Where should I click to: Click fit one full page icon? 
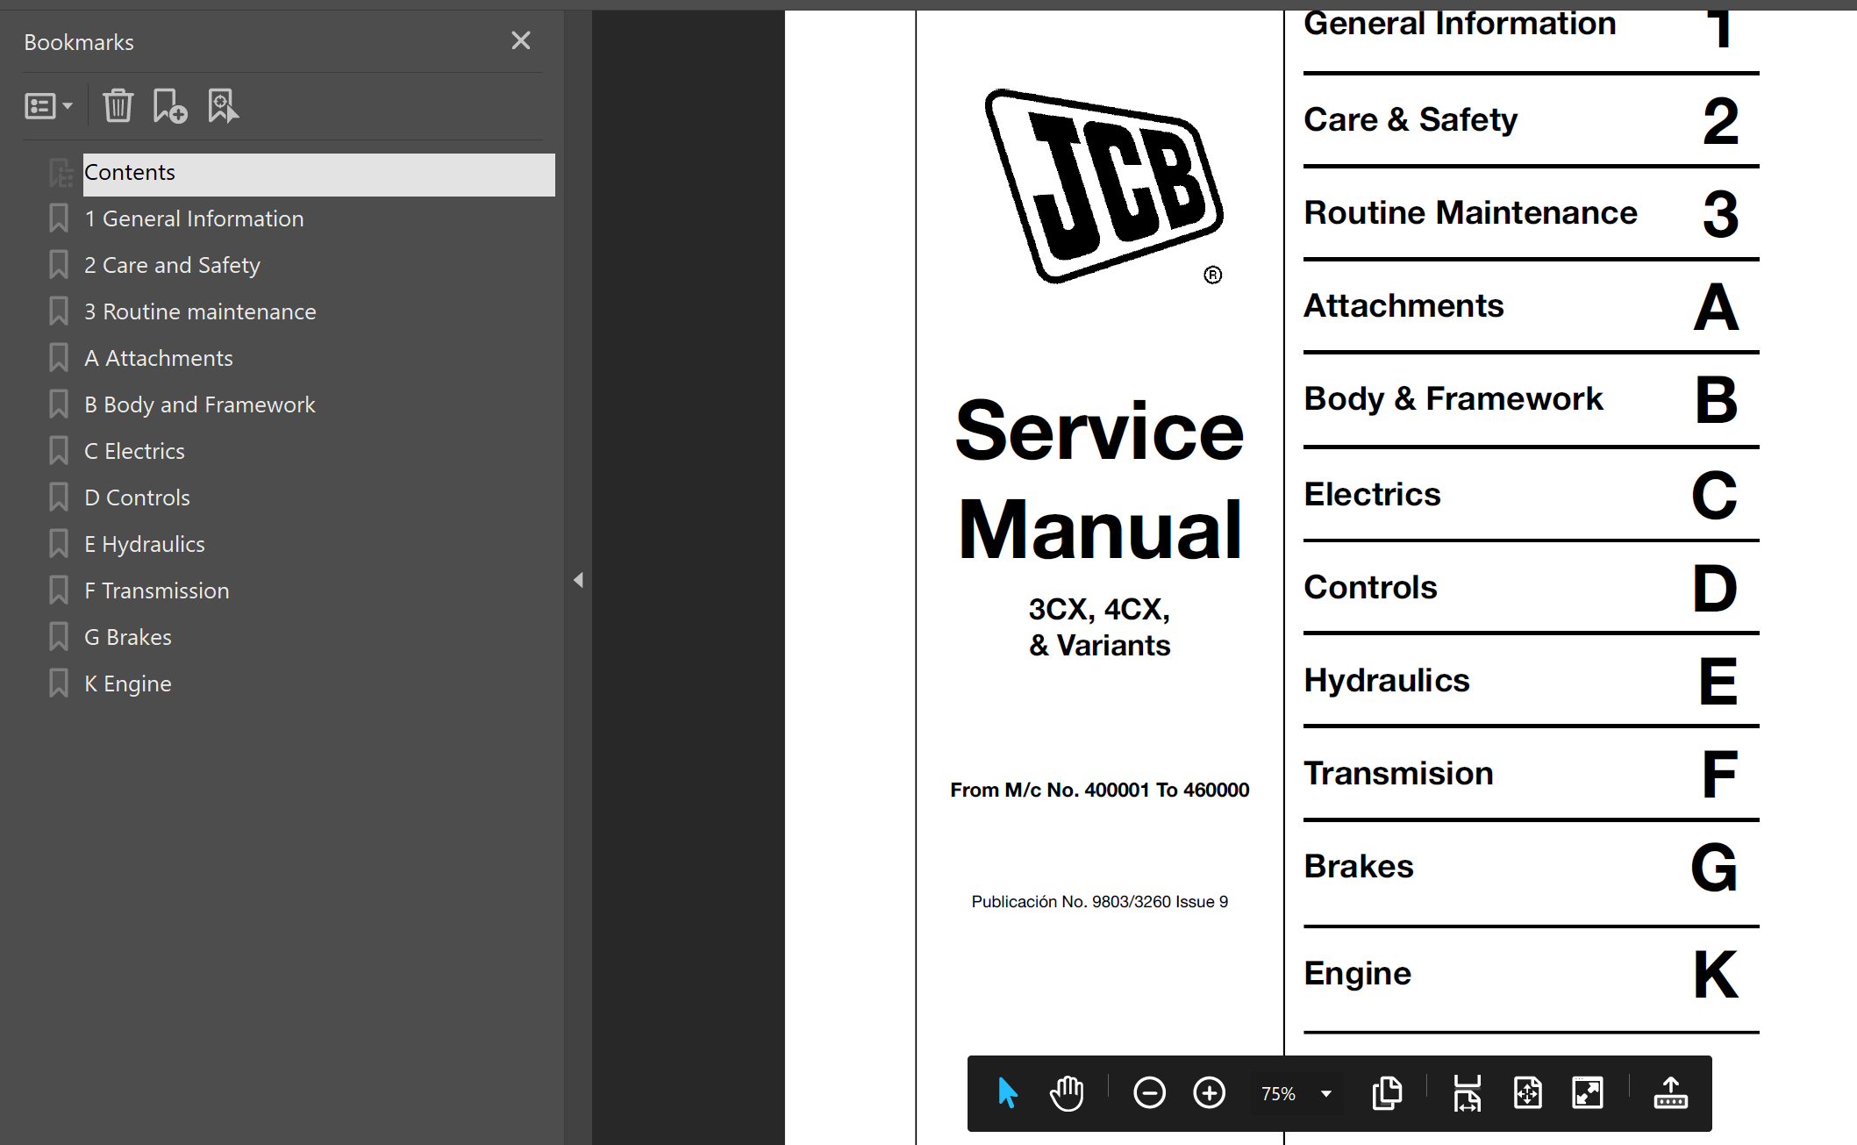pos(1527,1093)
